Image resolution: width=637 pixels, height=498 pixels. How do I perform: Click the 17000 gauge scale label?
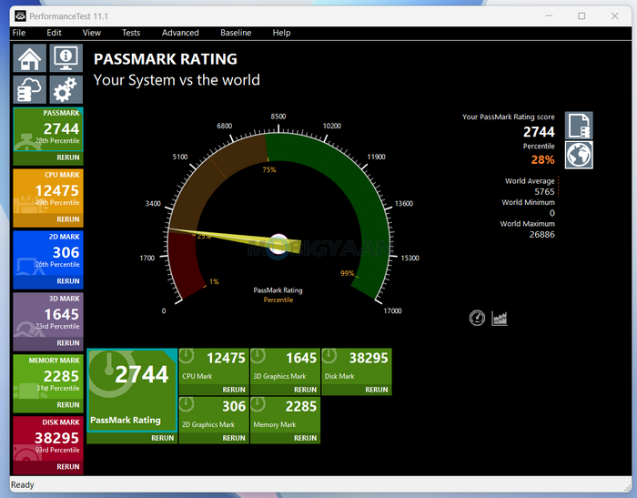(x=392, y=311)
